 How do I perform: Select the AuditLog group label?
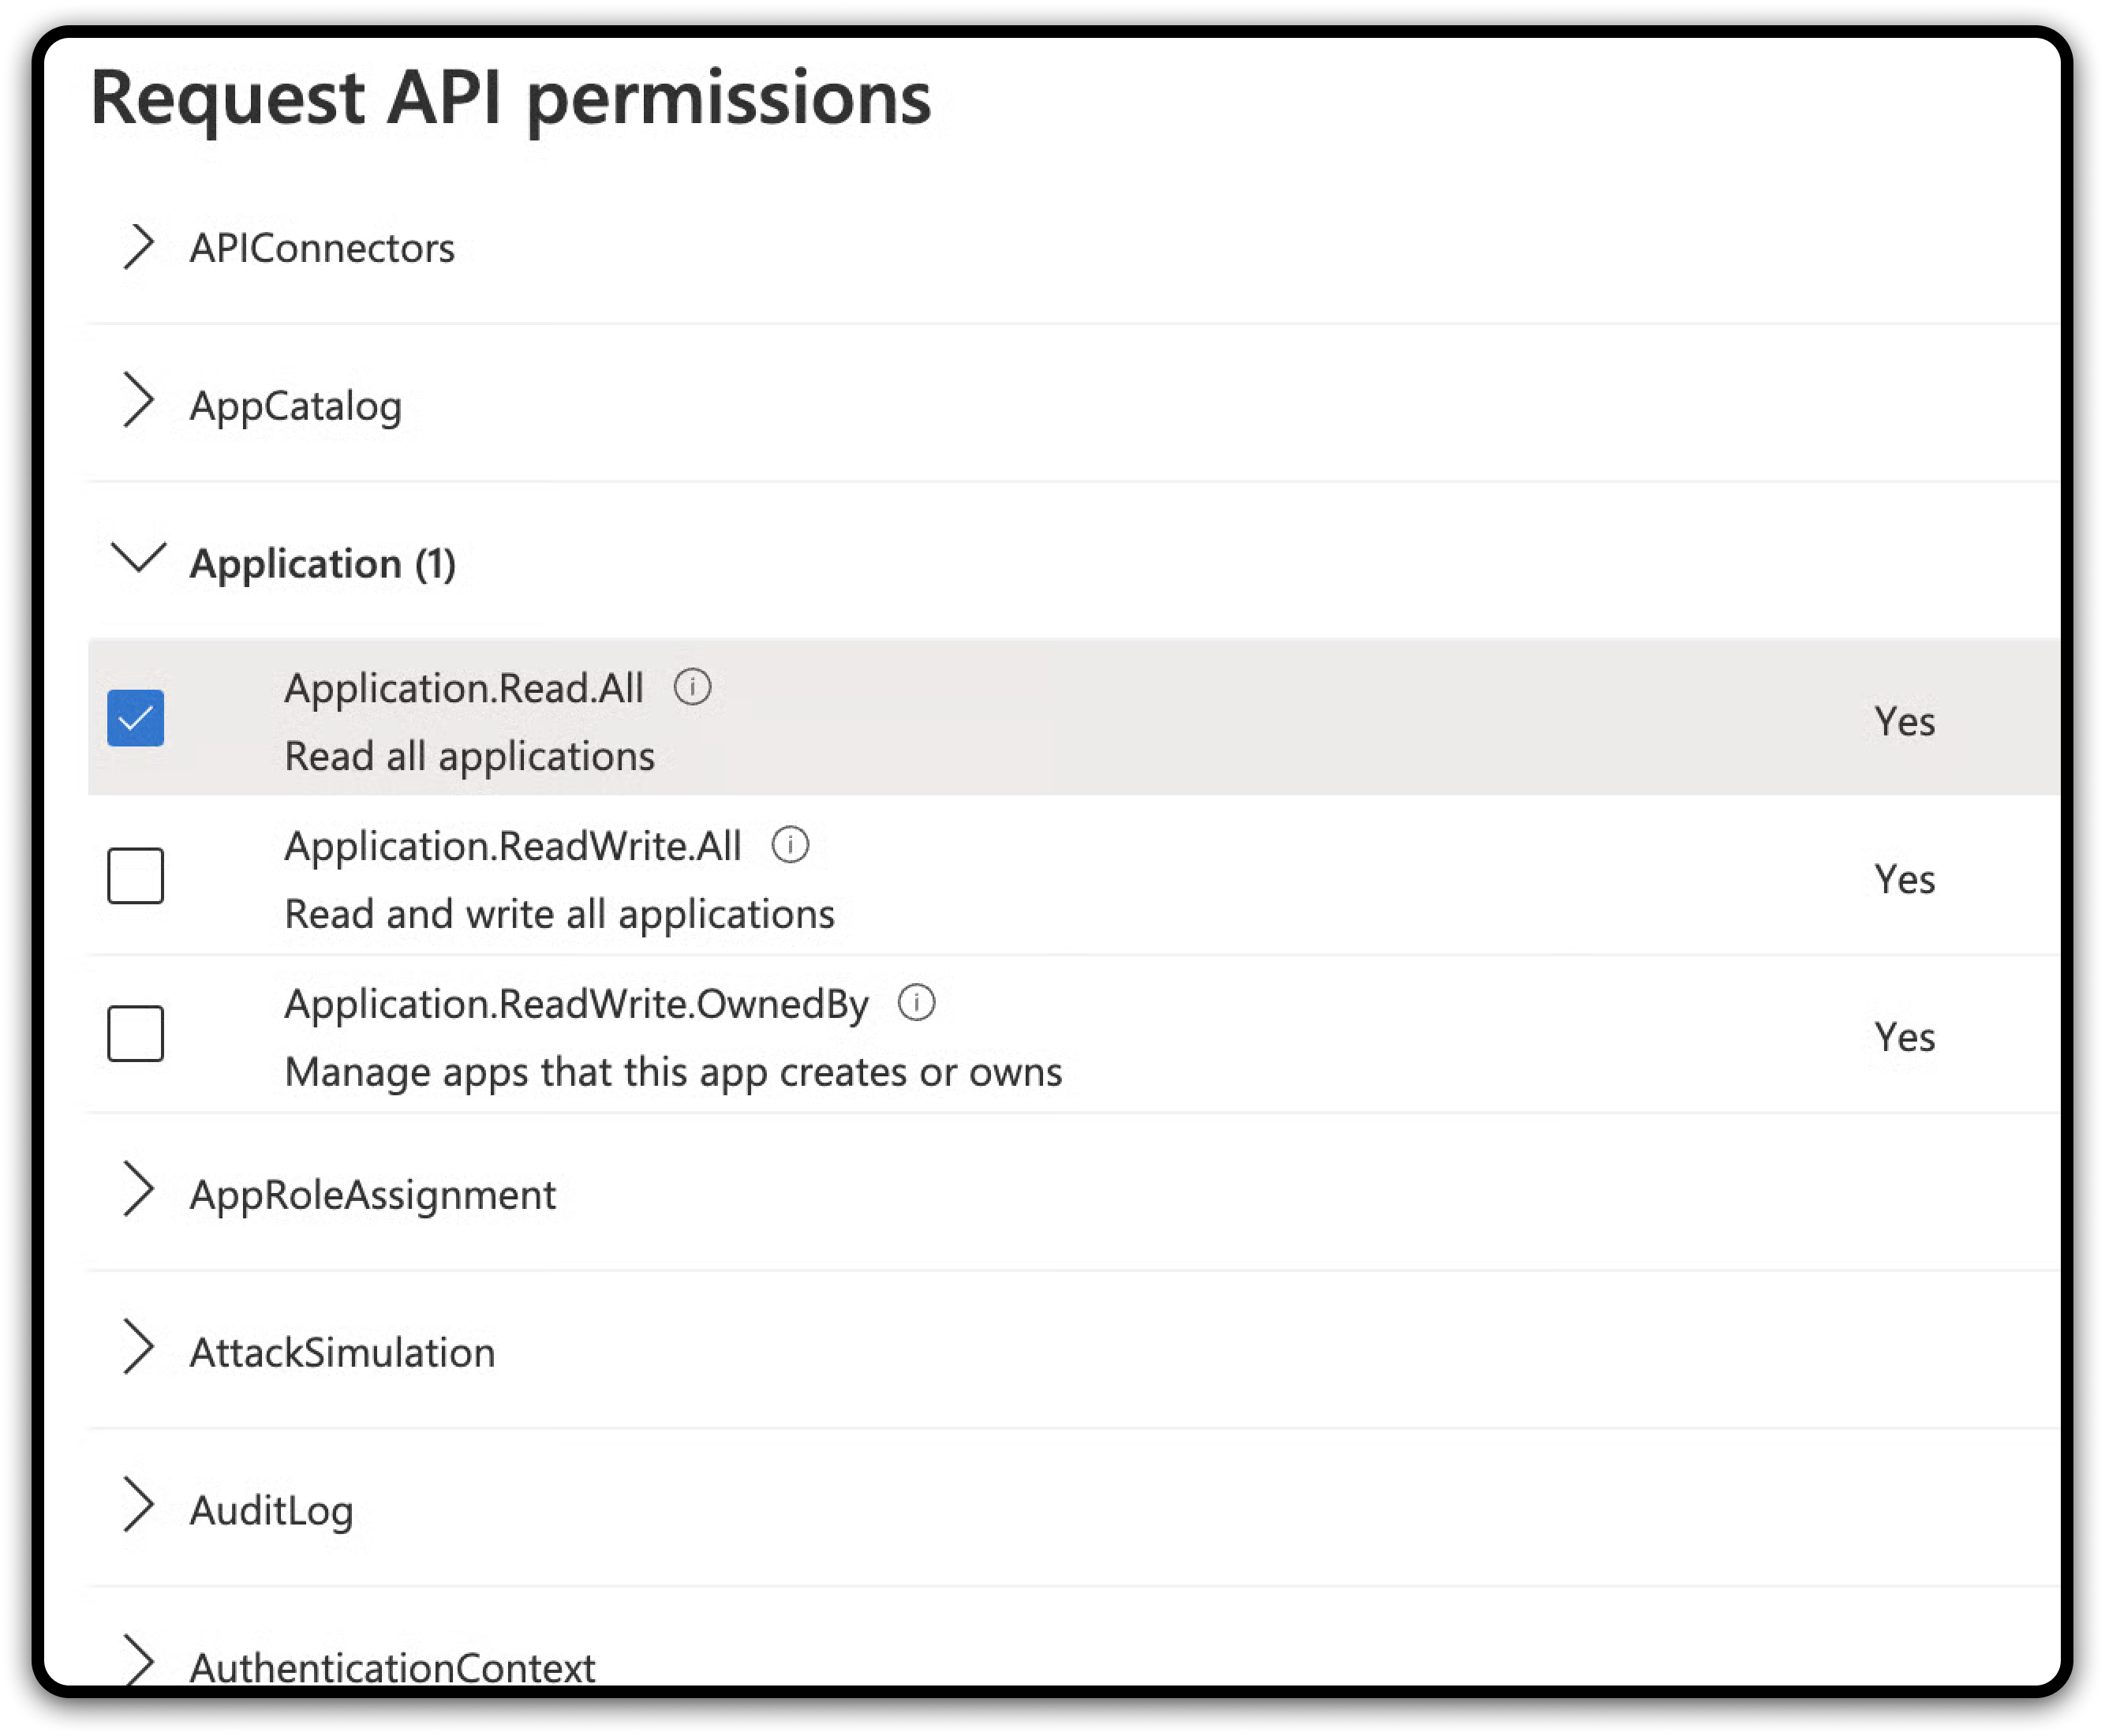(271, 1510)
